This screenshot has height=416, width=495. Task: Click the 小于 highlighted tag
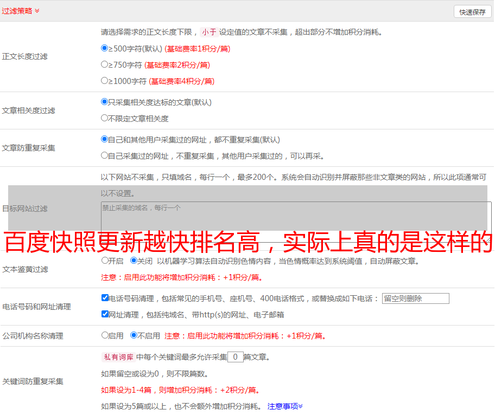pyautogui.click(x=209, y=32)
